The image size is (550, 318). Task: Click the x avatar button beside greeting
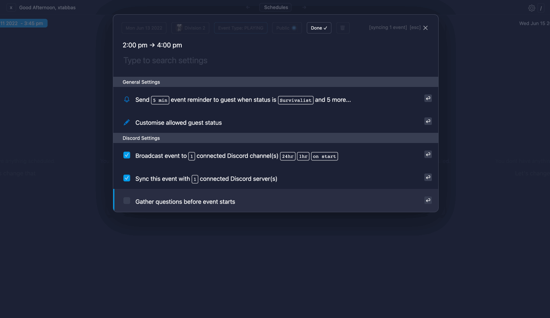pos(11,8)
